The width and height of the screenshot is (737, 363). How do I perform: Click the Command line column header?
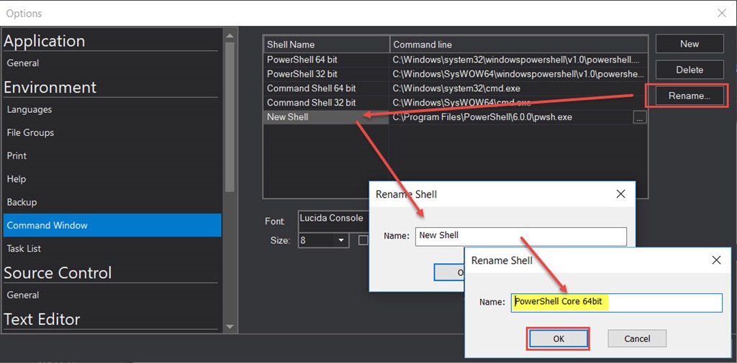[x=519, y=45]
